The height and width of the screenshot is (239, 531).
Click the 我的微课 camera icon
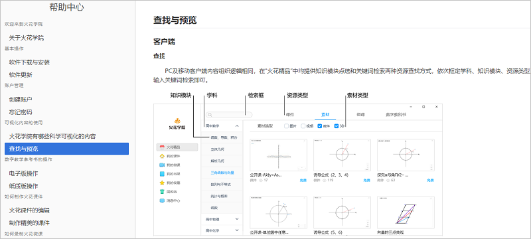point(162,165)
